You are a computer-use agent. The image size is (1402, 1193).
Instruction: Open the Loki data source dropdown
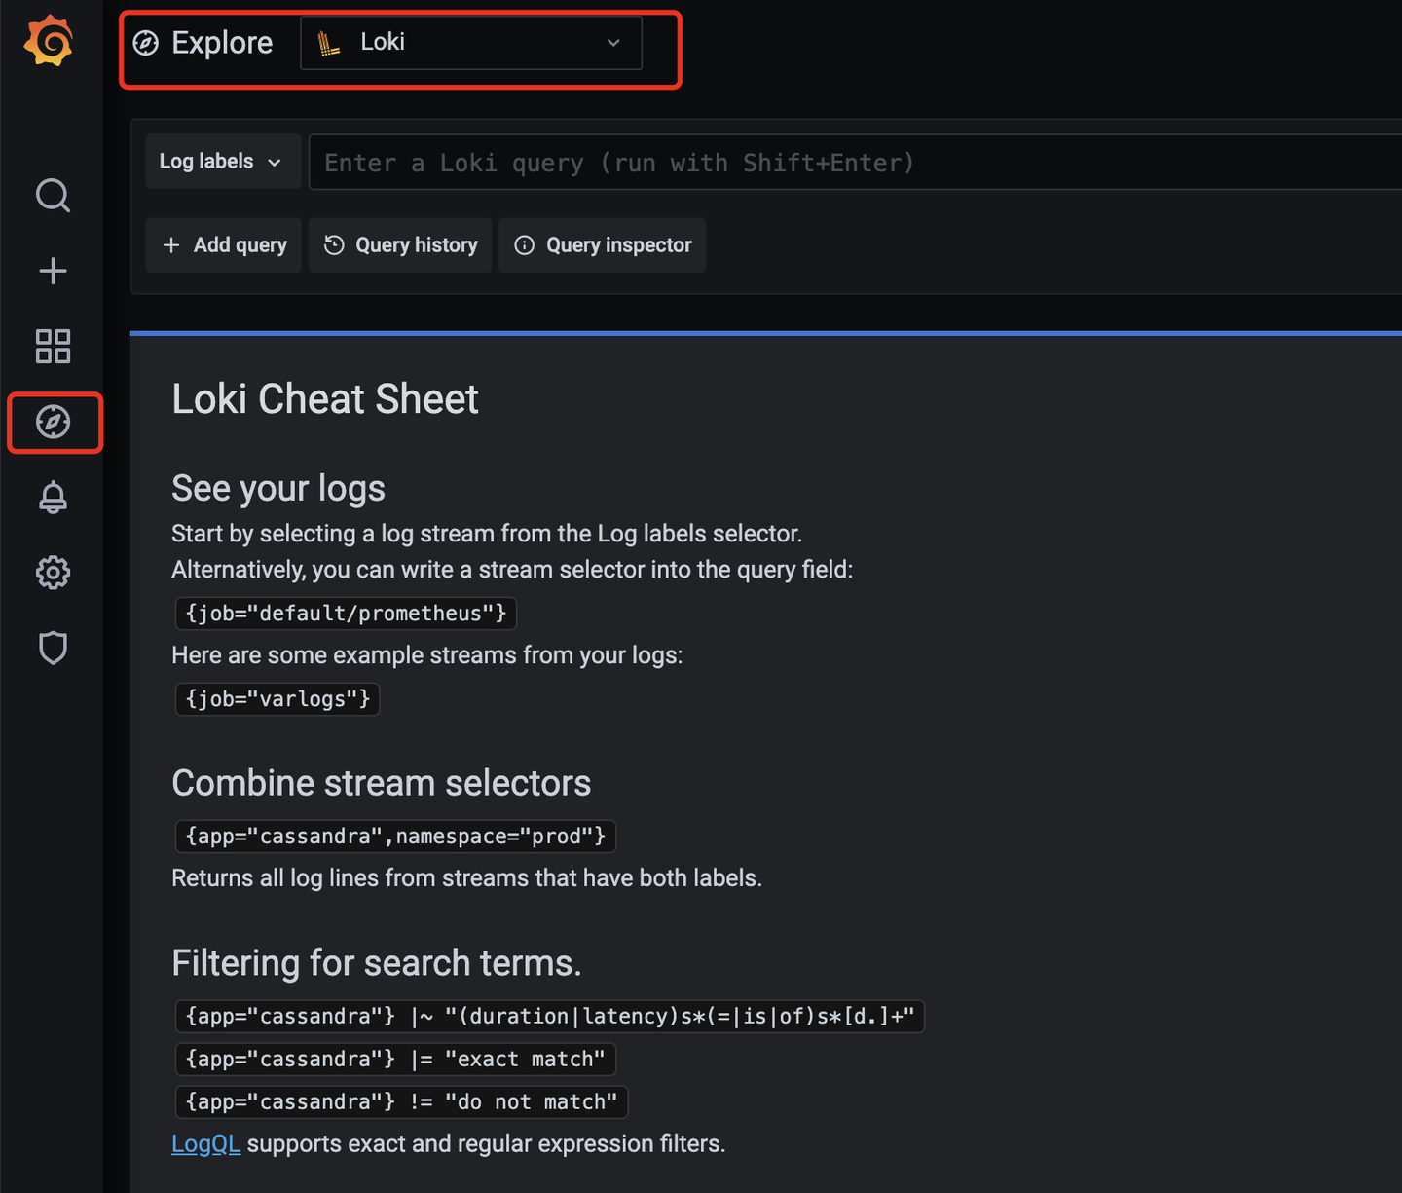click(x=470, y=42)
